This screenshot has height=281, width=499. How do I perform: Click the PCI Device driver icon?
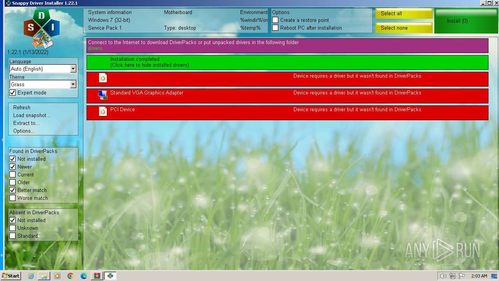103,112
